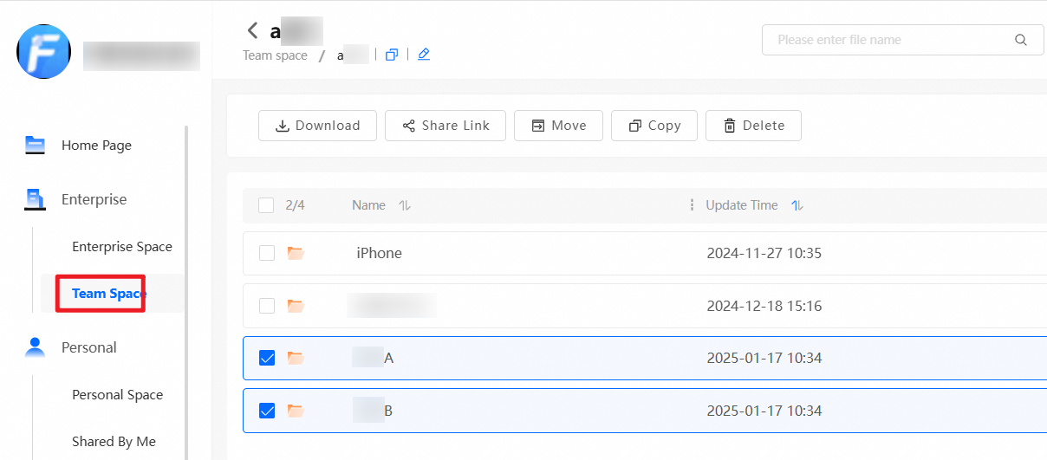The image size is (1047, 460).
Task: Toggle the select-all checkbox in header
Action: click(x=267, y=205)
